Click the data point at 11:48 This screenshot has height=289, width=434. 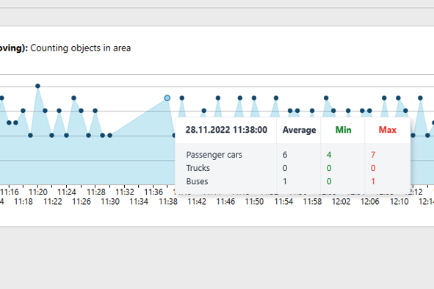click(240, 98)
